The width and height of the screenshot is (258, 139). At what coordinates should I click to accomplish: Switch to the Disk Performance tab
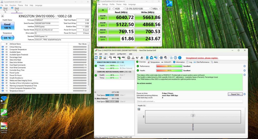point(201,62)
